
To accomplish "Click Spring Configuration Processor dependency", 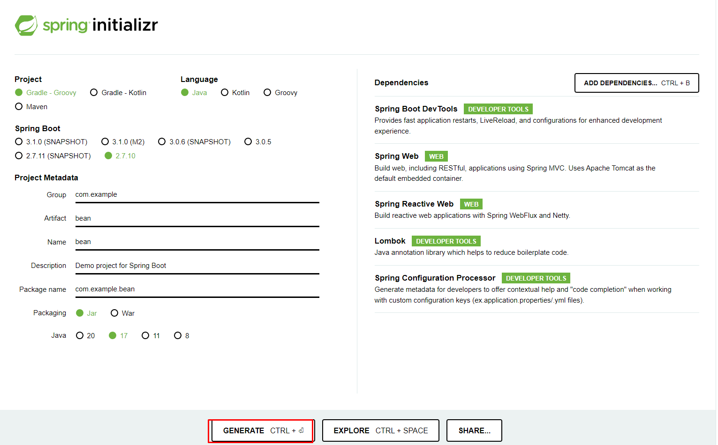I will (x=435, y=278).
